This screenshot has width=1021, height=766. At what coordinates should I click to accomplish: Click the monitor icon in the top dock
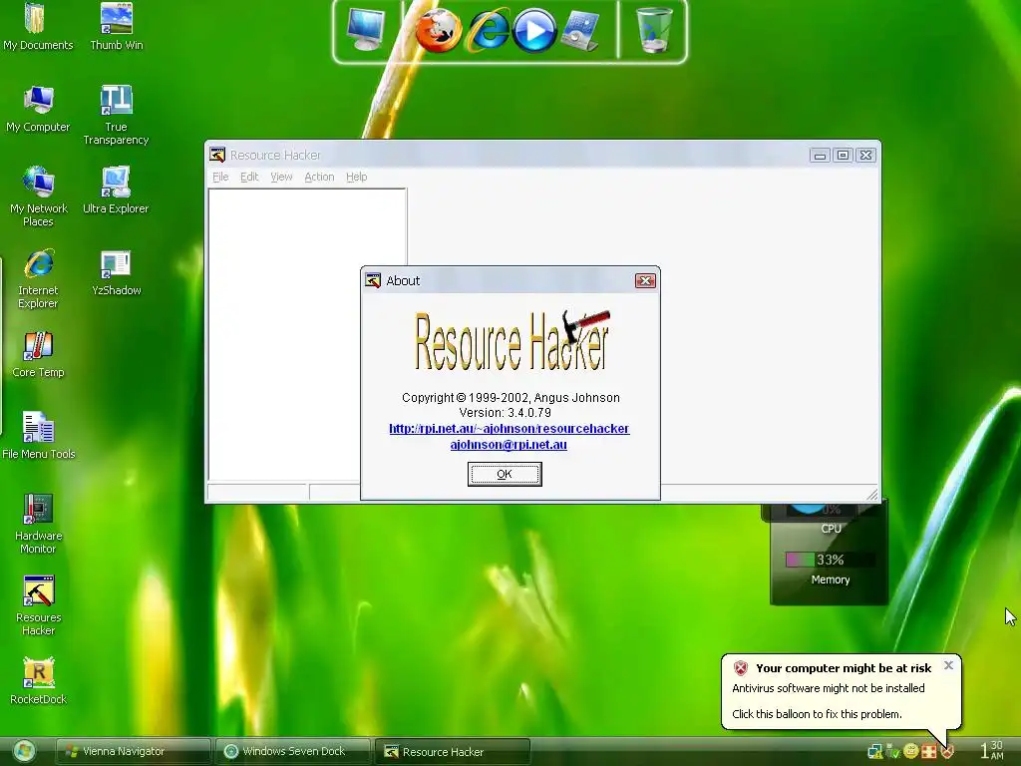[x=365, y=30]
